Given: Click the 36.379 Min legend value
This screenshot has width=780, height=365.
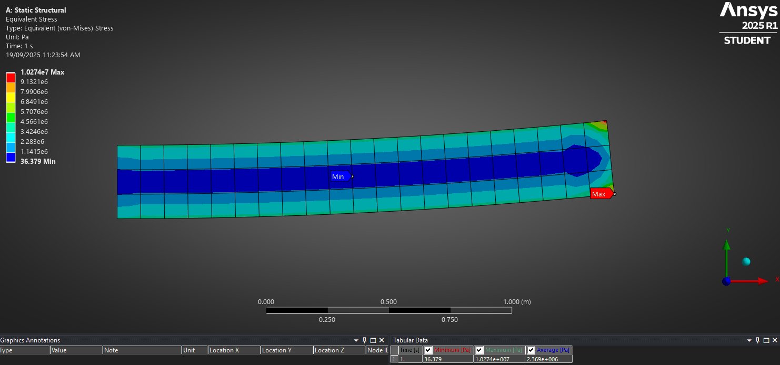Looking at the screenshot, I should click(38, 161).
